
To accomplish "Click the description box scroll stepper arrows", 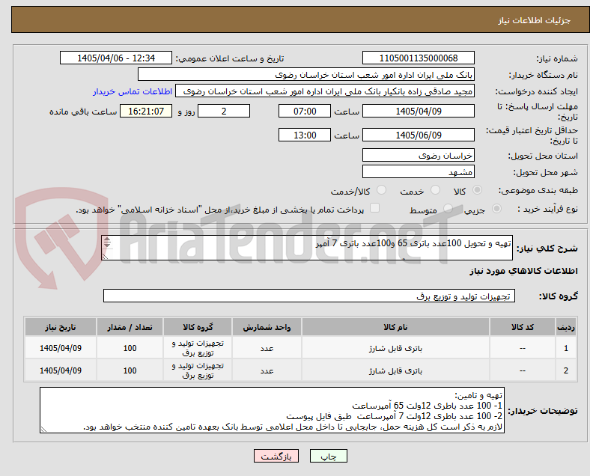I will click(x=107, y=242).
